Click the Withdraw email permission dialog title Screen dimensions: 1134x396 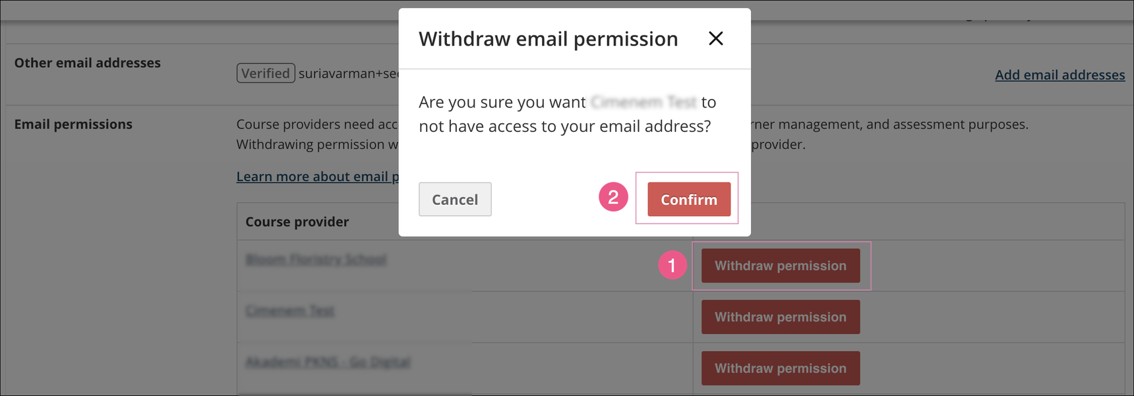tap(548, 39)
